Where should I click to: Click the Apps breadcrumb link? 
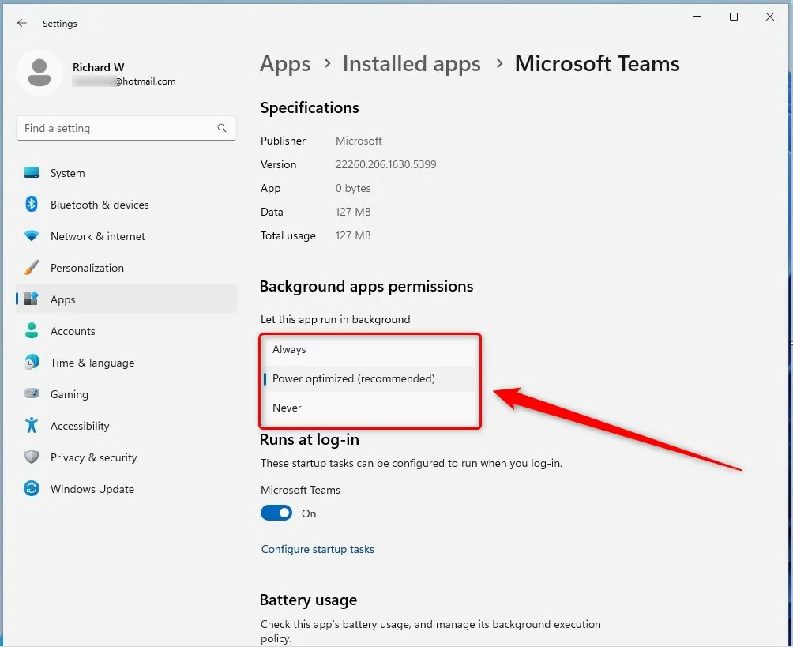tap(285, 64)
